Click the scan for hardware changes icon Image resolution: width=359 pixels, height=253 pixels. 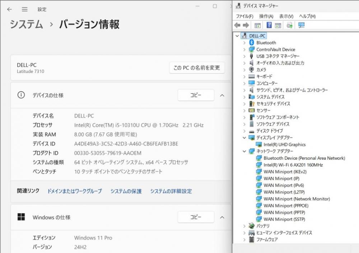(301, 25)
